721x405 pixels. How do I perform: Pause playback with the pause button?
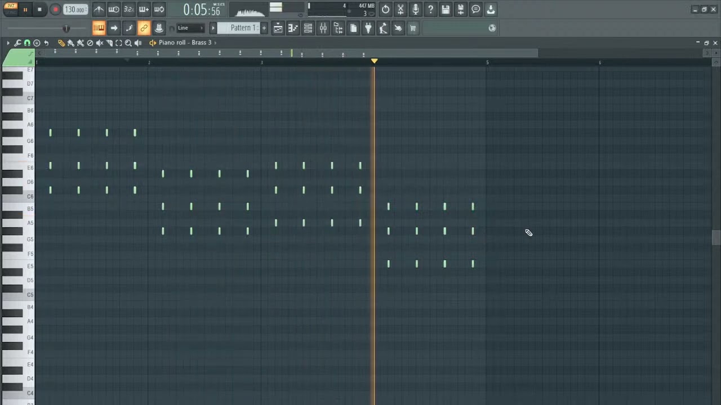pyautogui.click(x=25, y=10)
